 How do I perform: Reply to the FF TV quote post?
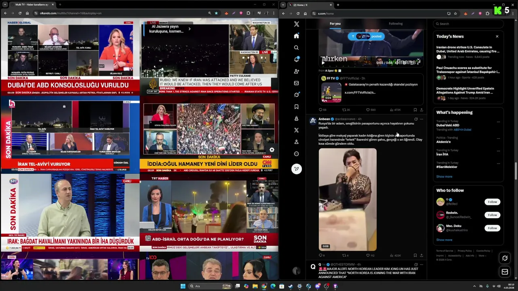(323, 110)
